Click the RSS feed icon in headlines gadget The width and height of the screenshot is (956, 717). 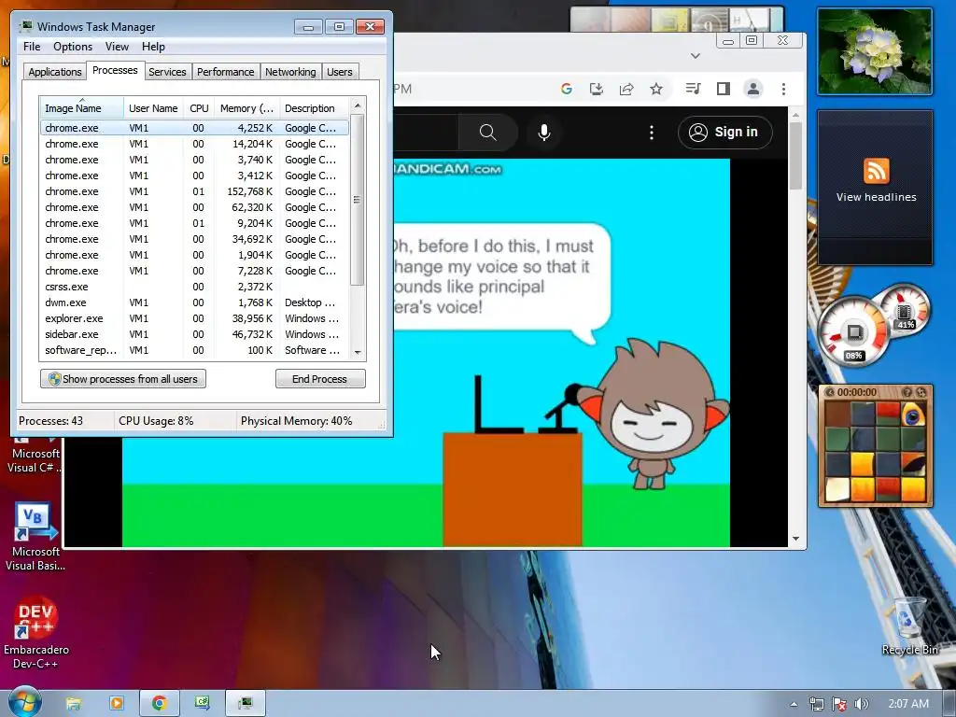[x=876, y=171]
